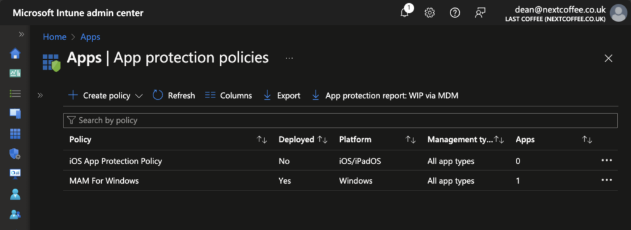
Task: Open Apps grid icon in sidebar
Action: click(x=15, y=134)
